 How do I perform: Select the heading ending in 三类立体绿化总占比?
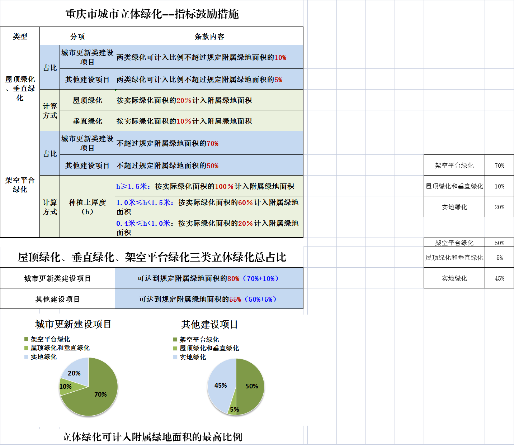pyautogui.click(x=152, y=257)
